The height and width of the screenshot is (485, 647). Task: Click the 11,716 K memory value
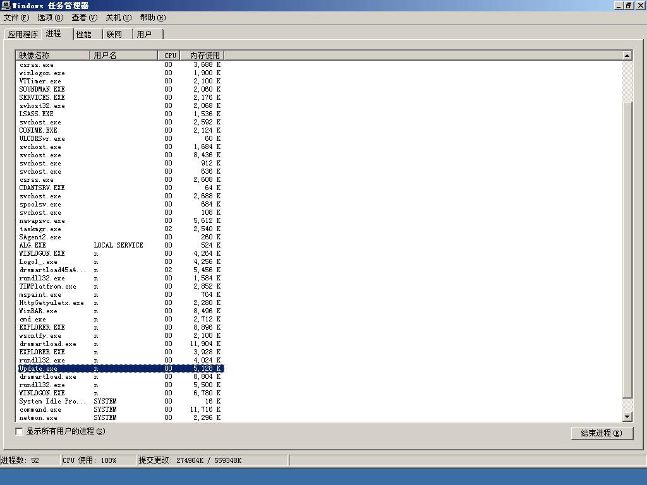205,409
